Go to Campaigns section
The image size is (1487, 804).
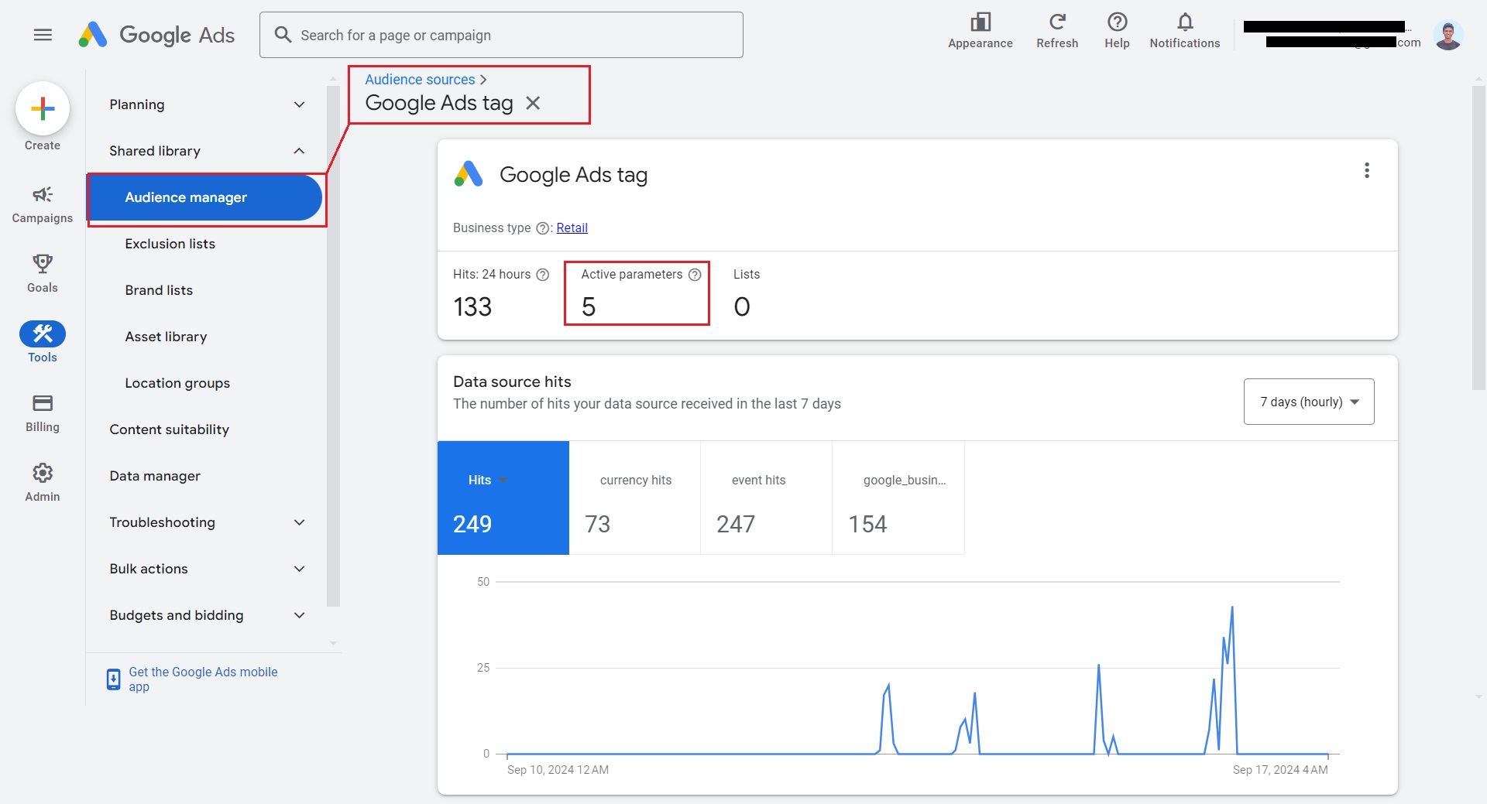43,205
